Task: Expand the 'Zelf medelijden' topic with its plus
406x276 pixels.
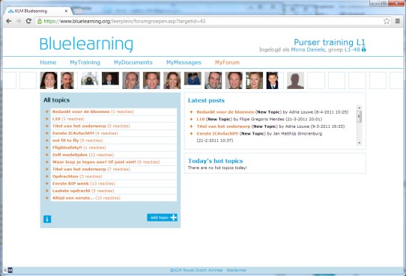Action: [x=47, y=155]
